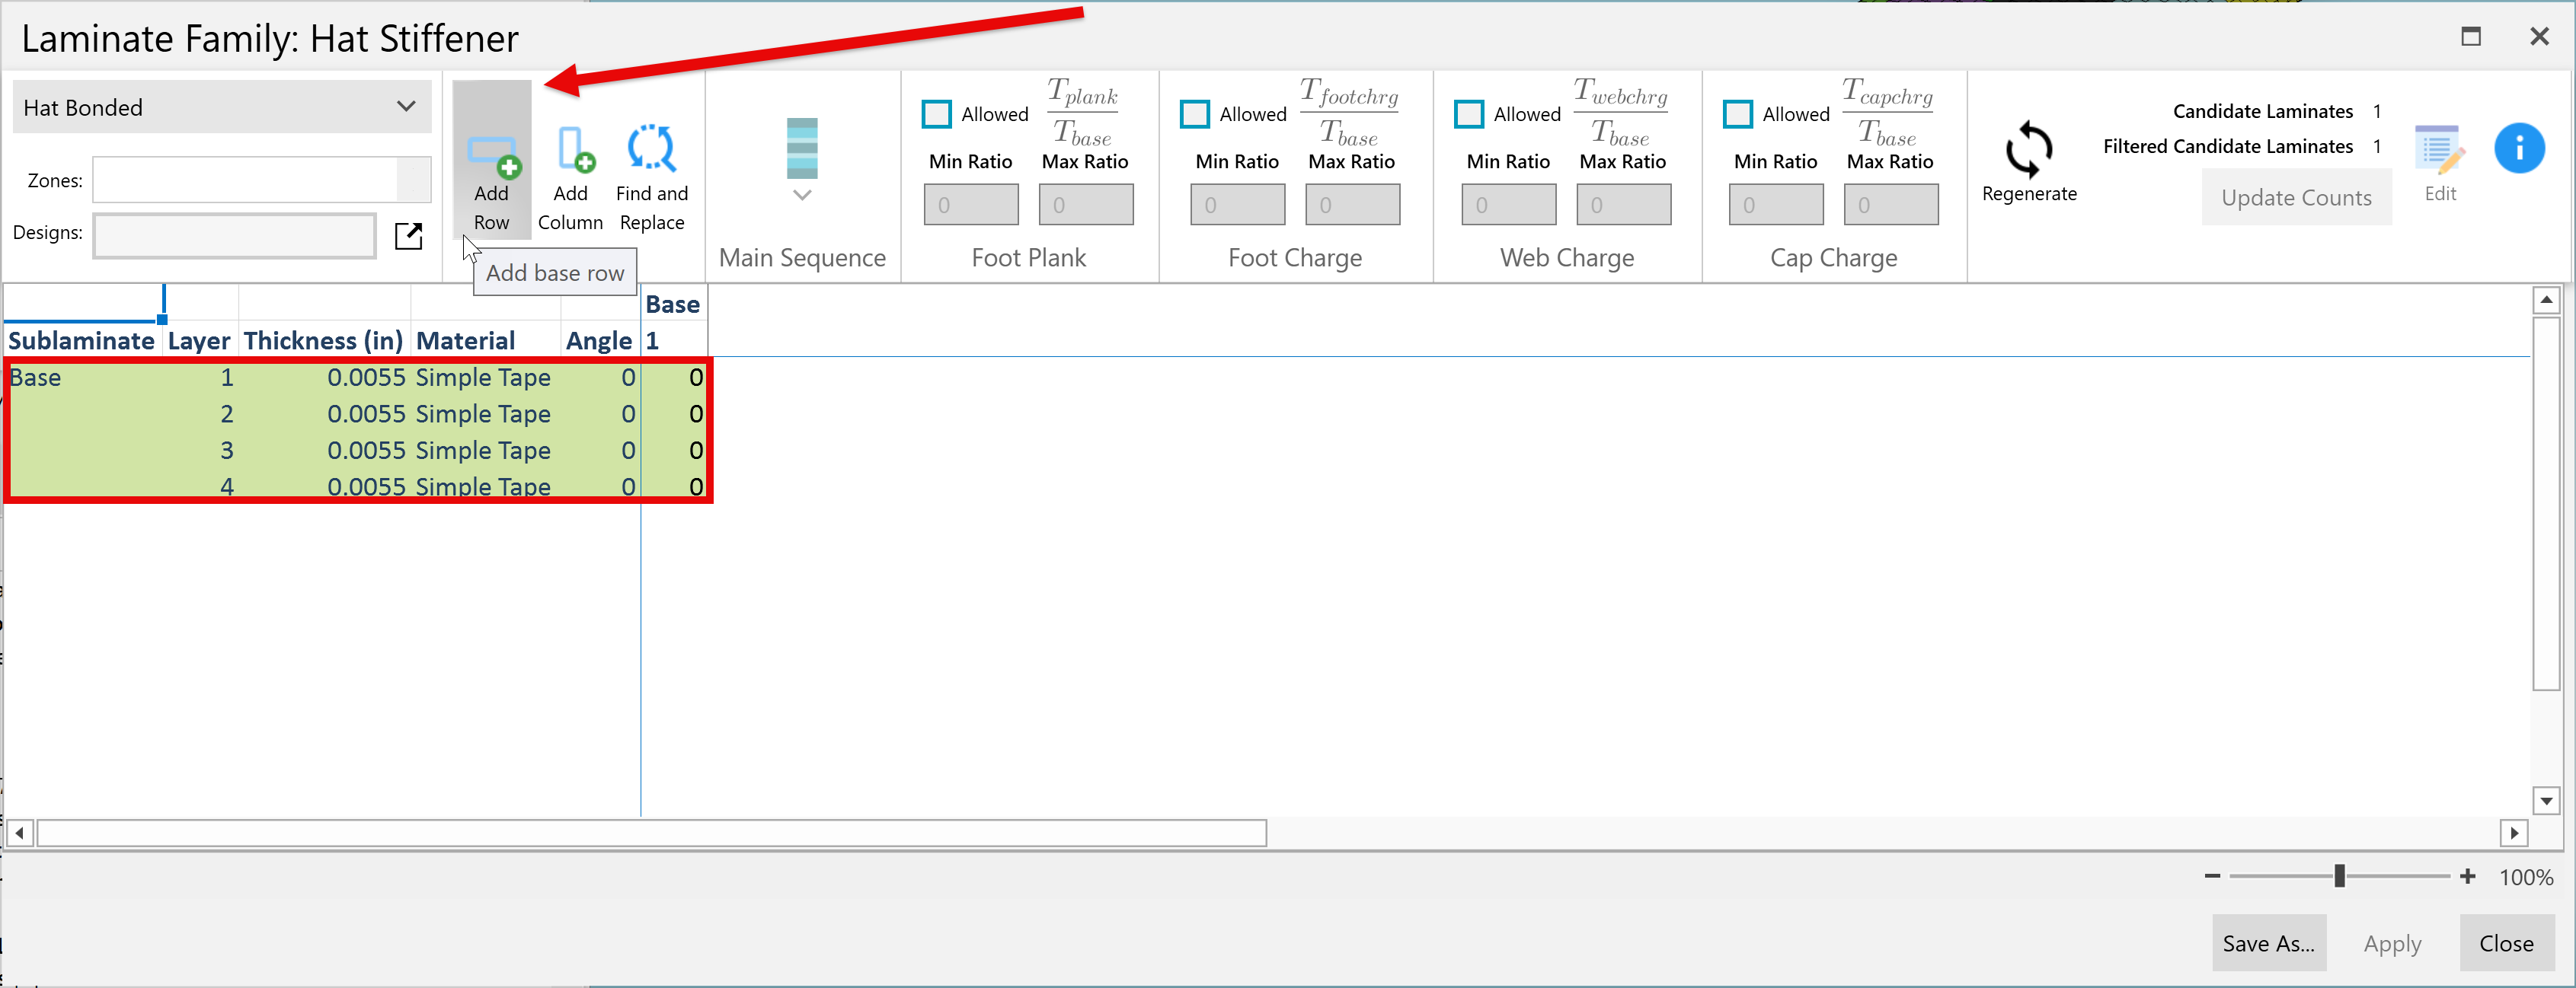The height and width of the screenshot is (988, 2576).
Task: Open the blue info icon
Action: 2518,148
